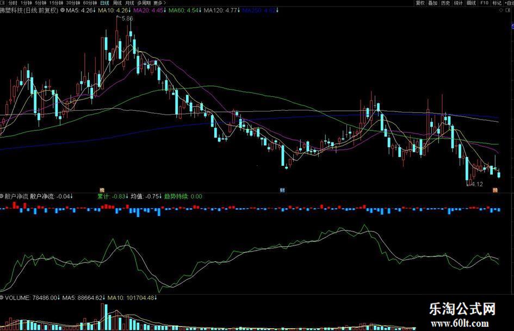Select the 1分钟 period tab

(26, 3)
